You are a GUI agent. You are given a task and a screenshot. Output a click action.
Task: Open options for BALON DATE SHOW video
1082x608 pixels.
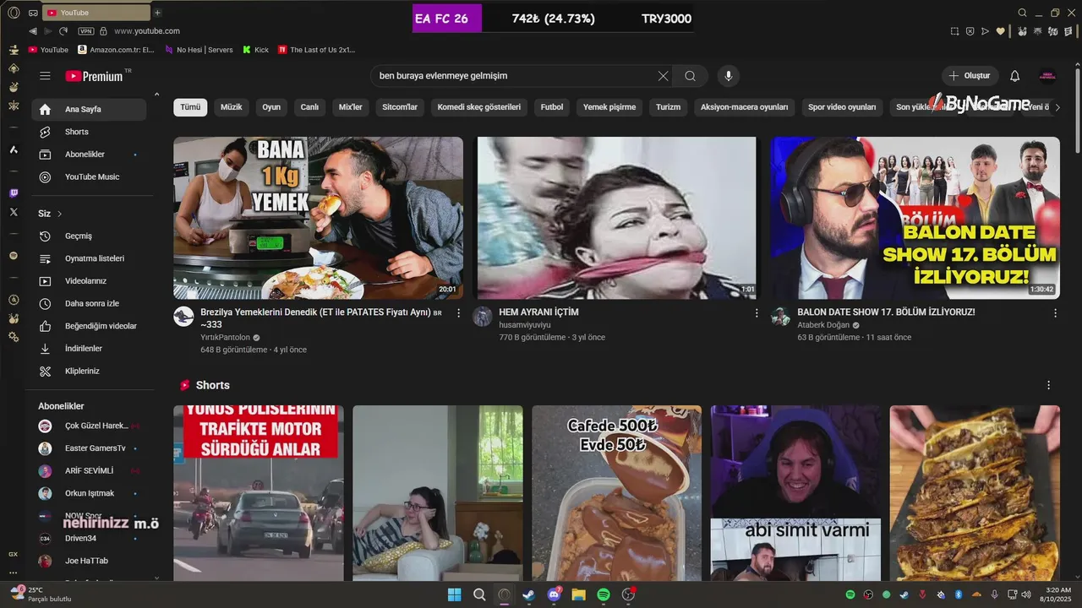[1055, 313]
